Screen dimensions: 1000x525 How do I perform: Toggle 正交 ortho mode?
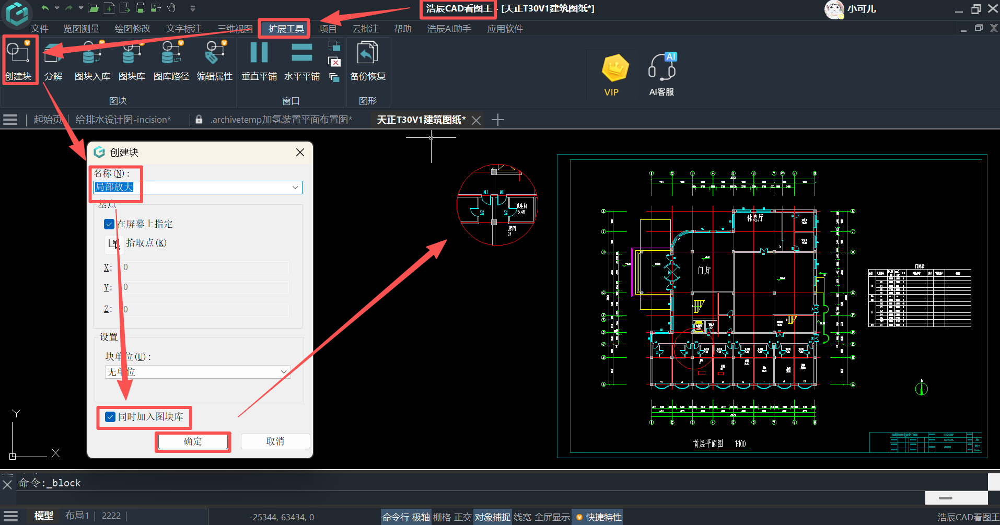[463, 517]
